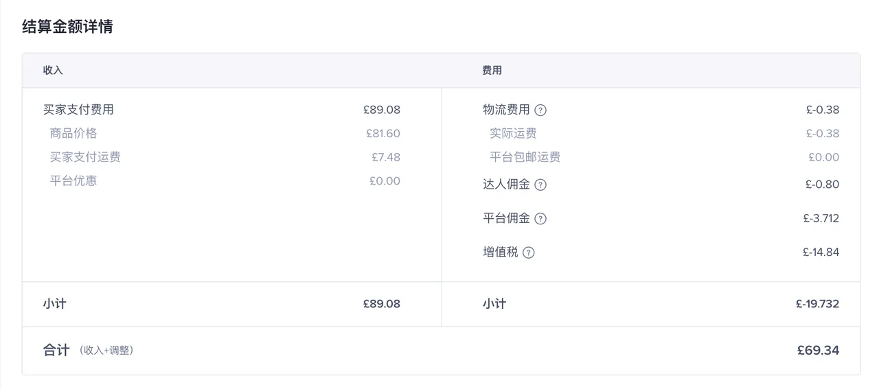Click the 平台包邮运费 label
This screenshot has width=879, height=389.
click(x=525, y=157)
